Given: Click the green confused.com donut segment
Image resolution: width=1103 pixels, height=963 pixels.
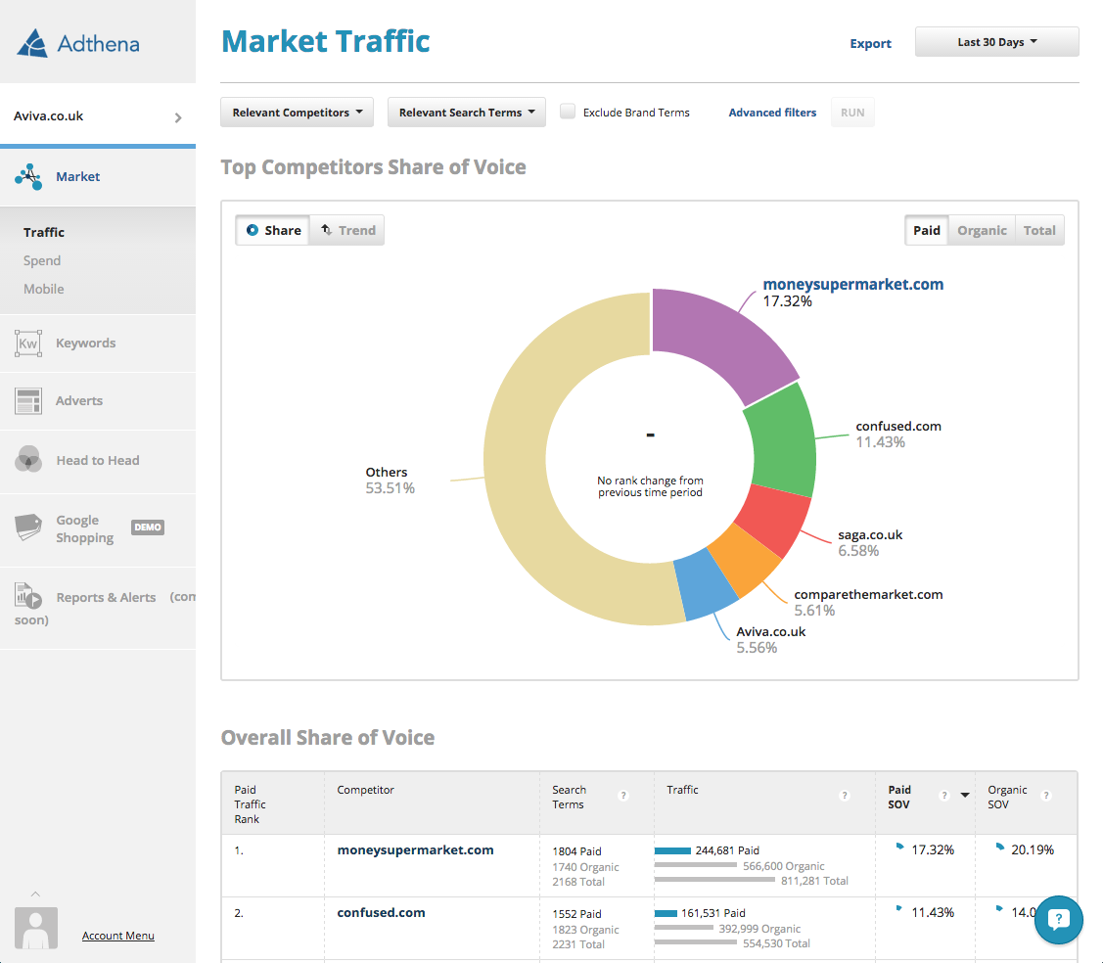Looking at the screenshot, I should point(782,439).
